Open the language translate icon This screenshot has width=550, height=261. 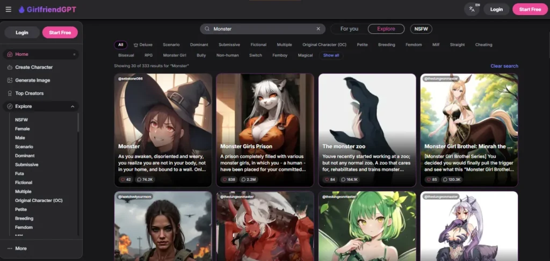472,10
